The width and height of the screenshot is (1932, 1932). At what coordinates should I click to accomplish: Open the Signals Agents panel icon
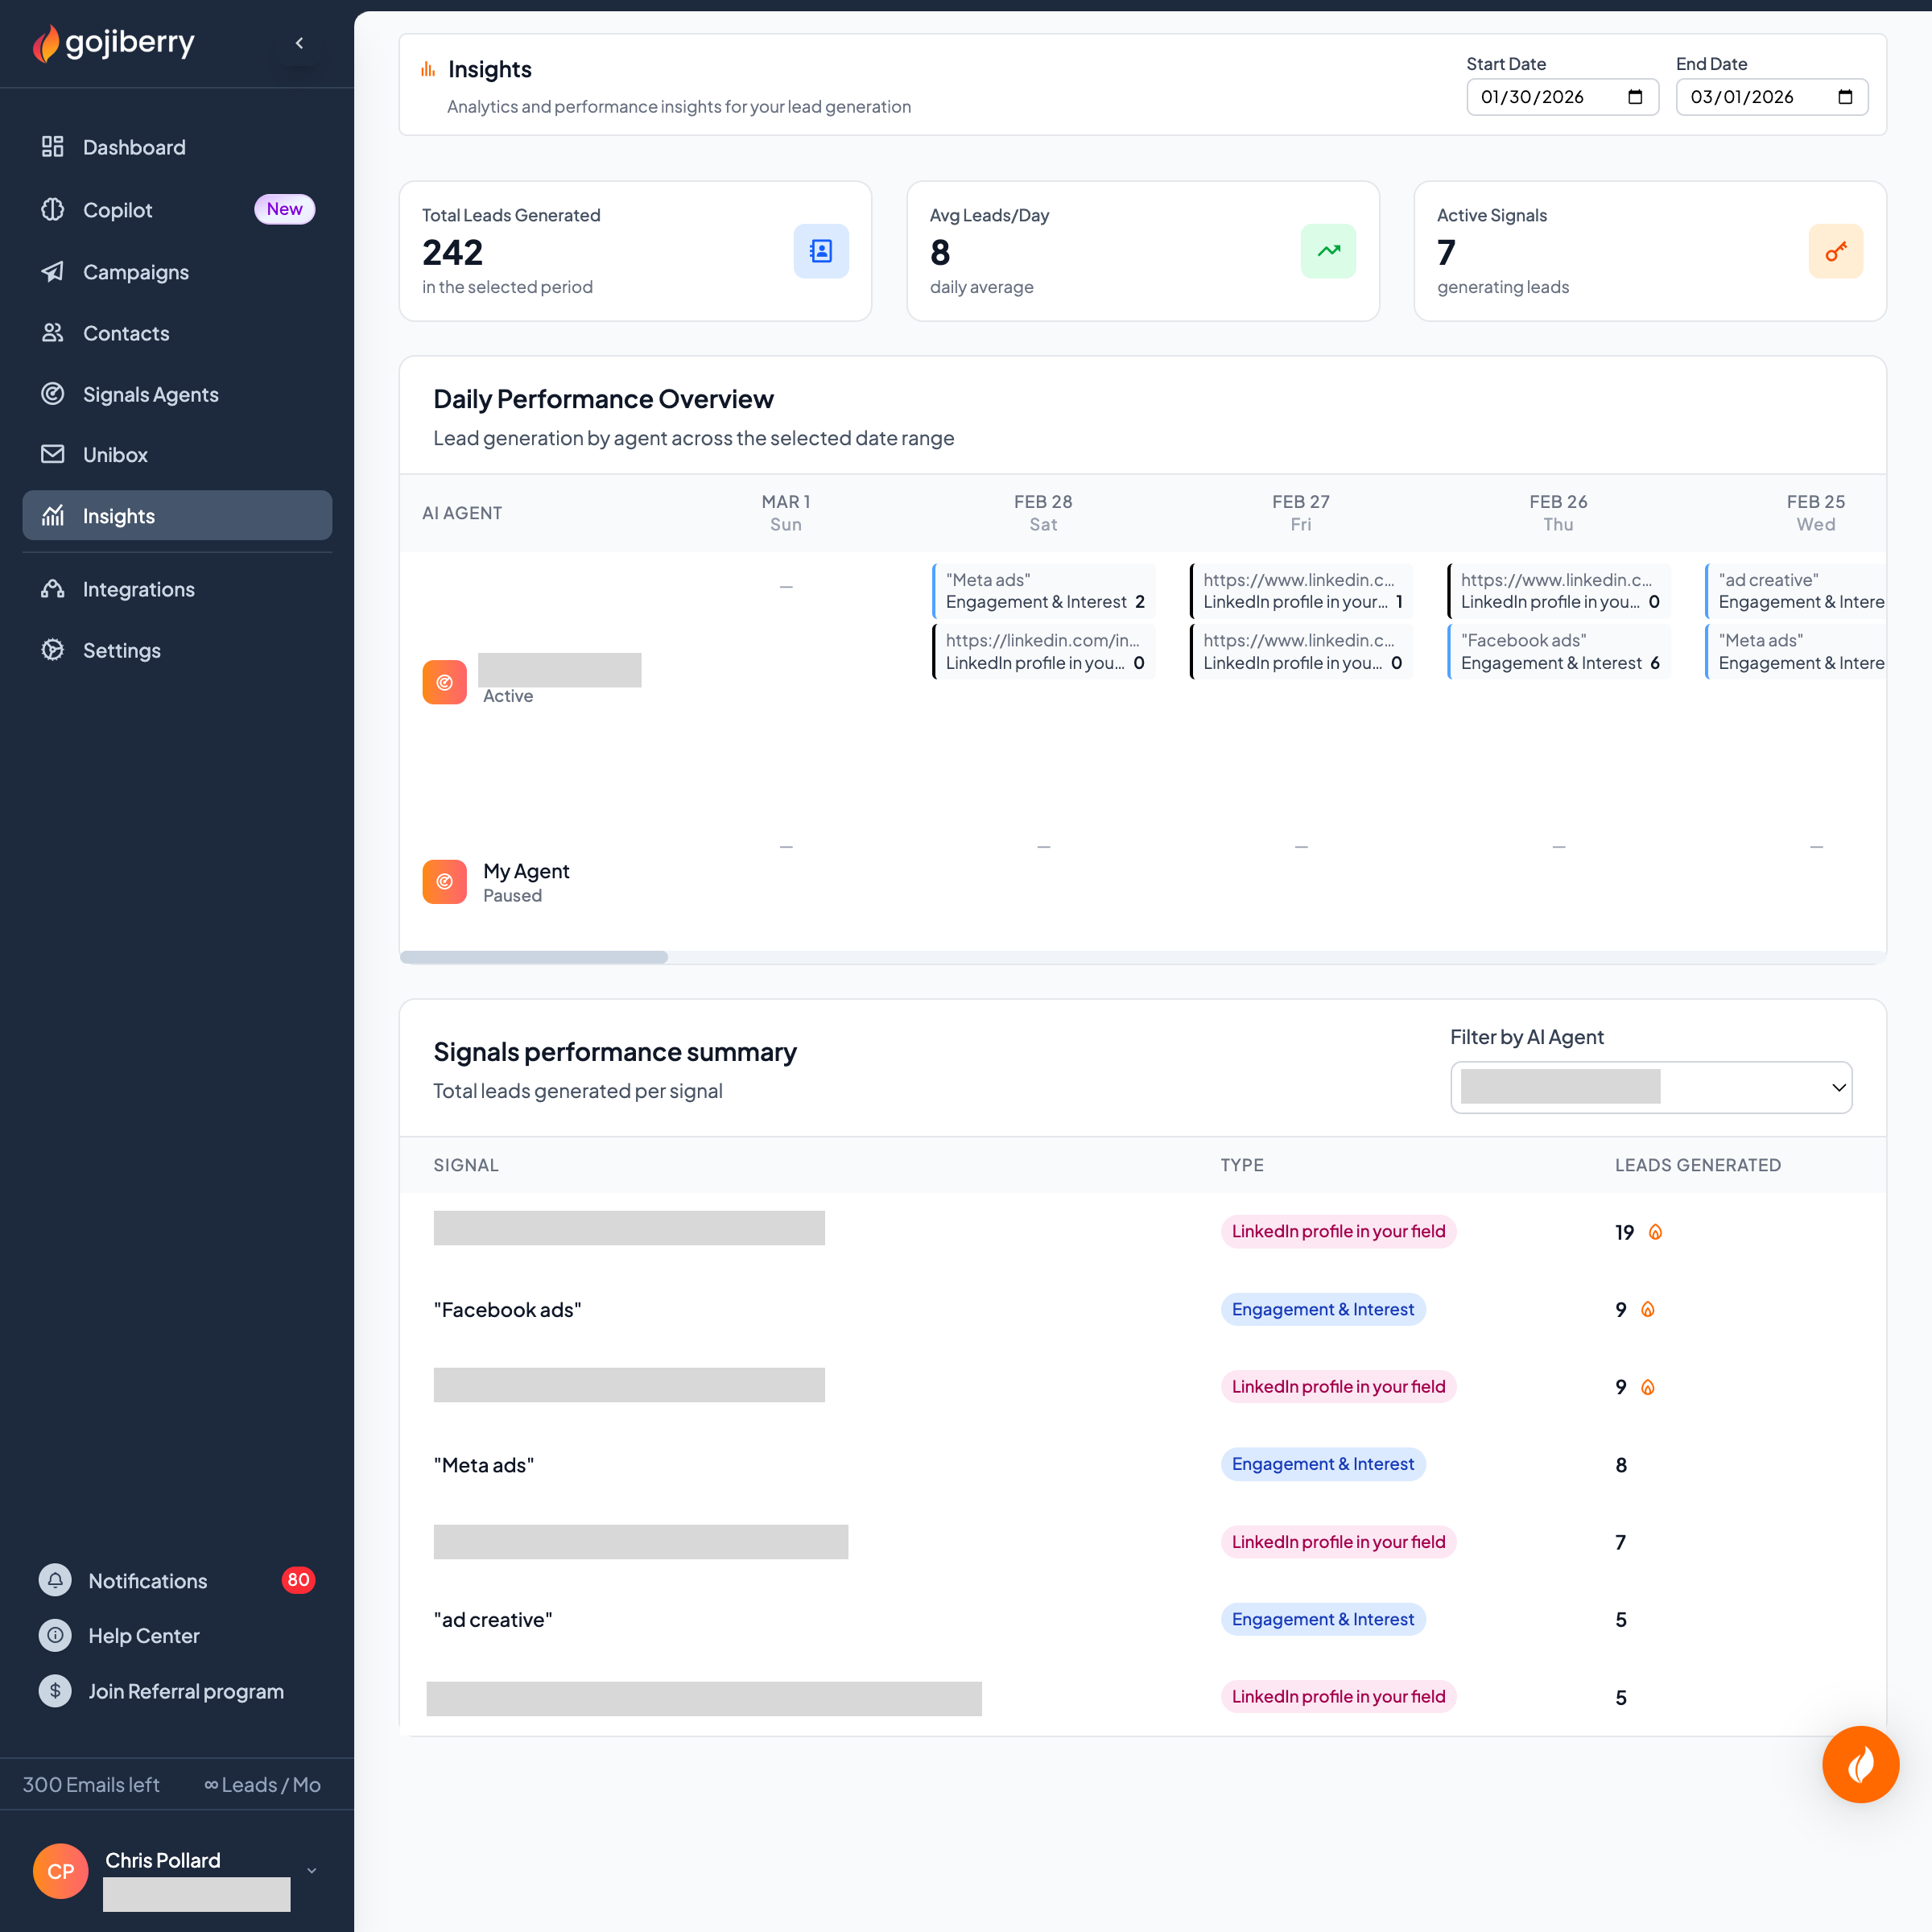point(54,394)
